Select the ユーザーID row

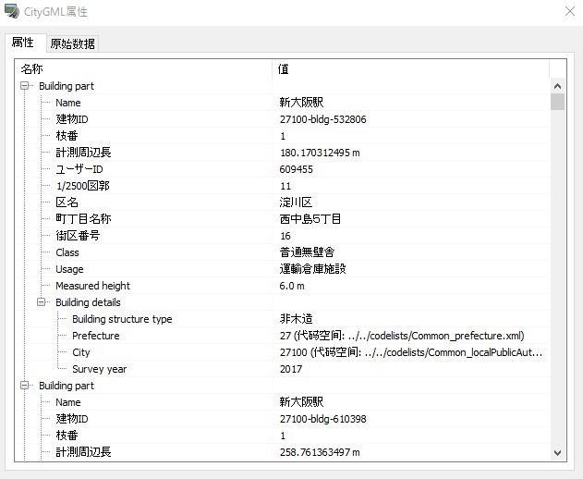(x=283, y=169)
